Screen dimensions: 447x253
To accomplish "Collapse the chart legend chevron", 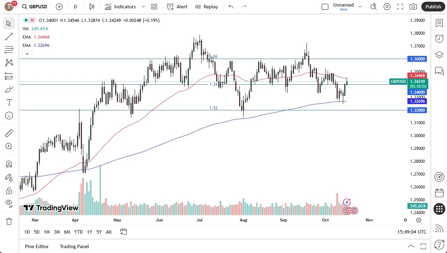I will 27,54.
